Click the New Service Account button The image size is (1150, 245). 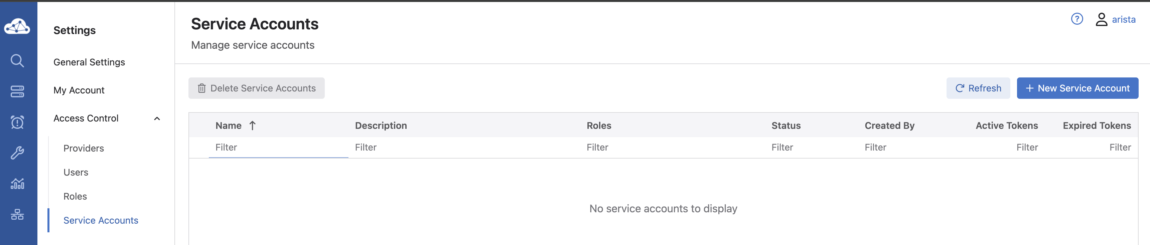tap(1077, 88)
